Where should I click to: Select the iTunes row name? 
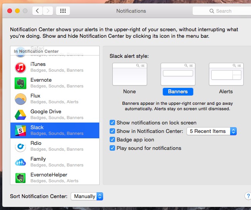pos(38,64)
